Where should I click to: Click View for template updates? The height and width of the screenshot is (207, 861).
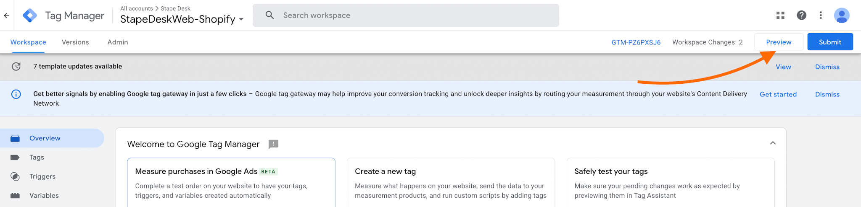[783, 67]
